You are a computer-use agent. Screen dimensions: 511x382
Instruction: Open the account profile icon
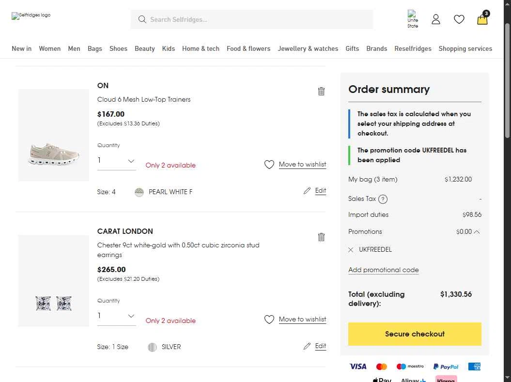tap(436, 19)
